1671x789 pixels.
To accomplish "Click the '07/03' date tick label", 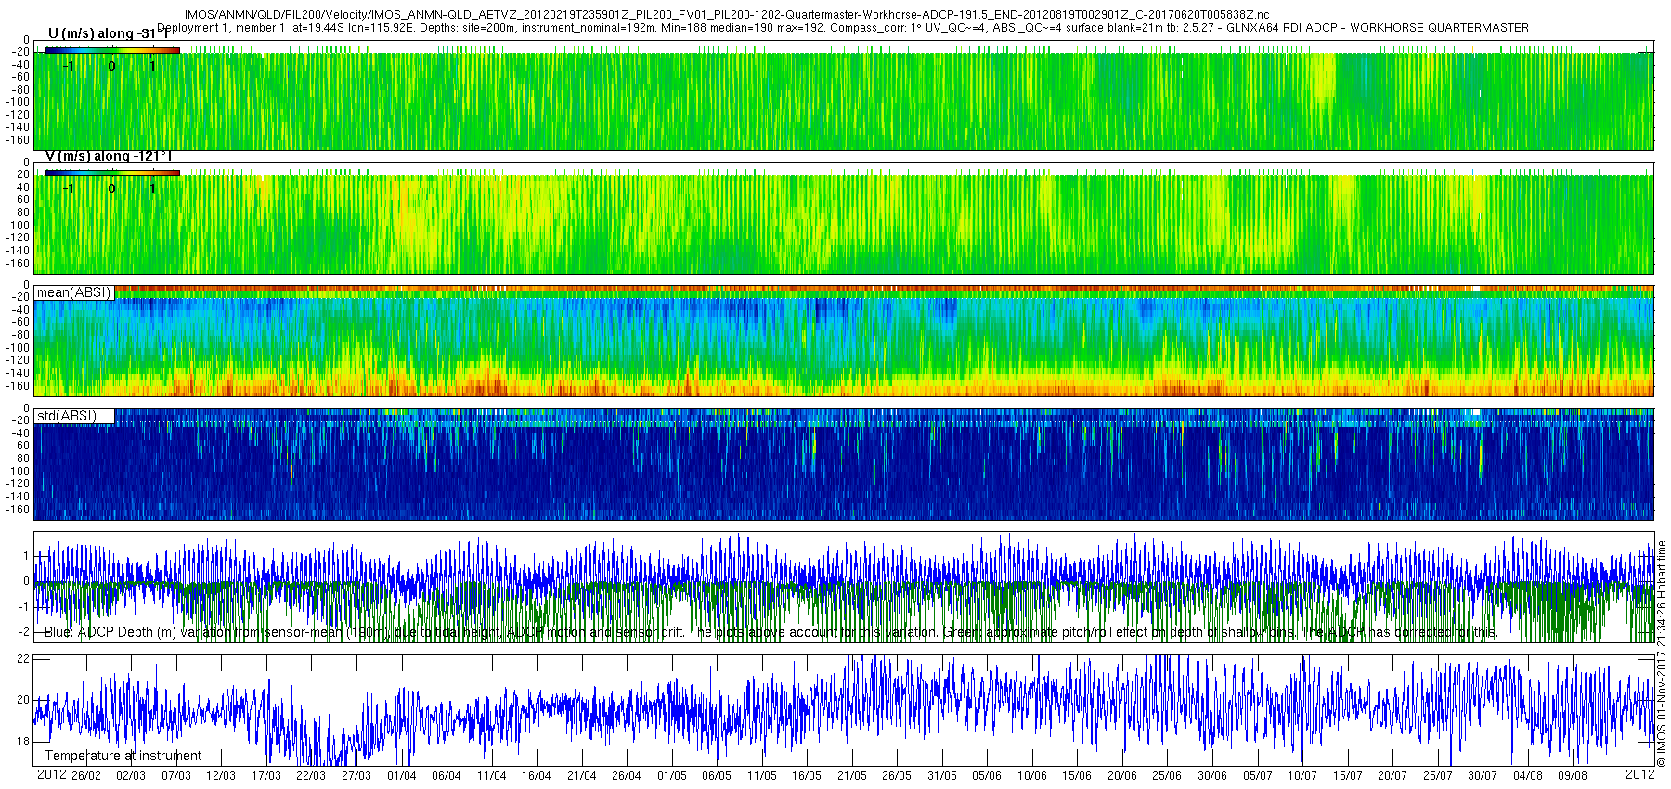I will (x=176, y=776).
